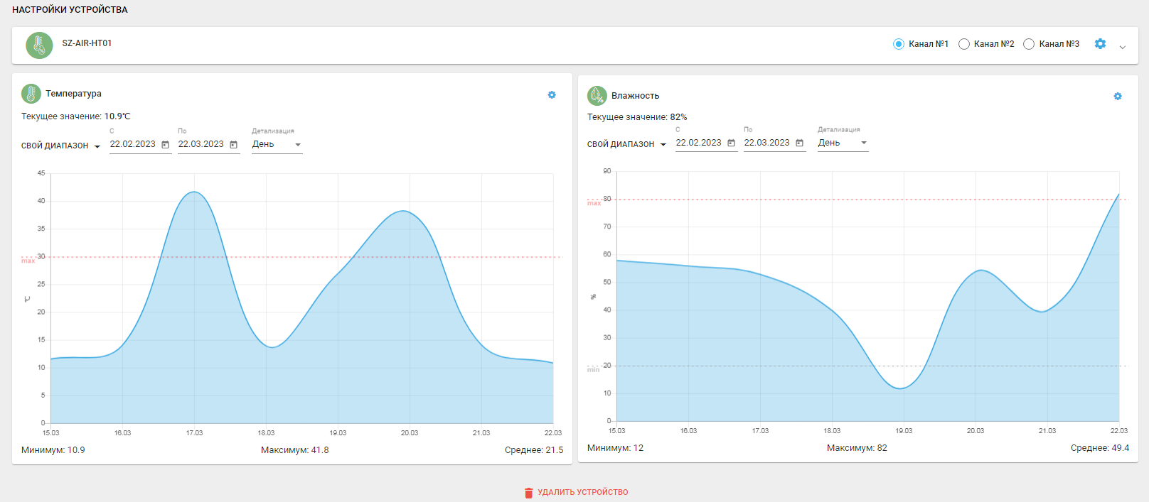Select the Канал №2 radio button

click(964, 44)
